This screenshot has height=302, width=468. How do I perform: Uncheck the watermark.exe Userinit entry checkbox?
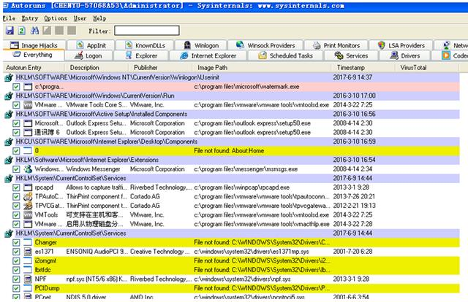(16, 87)
